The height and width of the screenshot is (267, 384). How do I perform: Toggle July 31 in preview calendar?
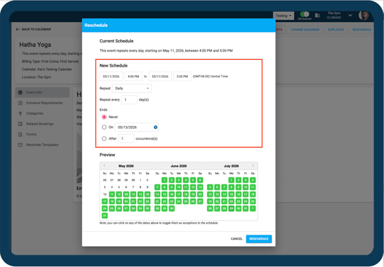click(x=246, y=209)
